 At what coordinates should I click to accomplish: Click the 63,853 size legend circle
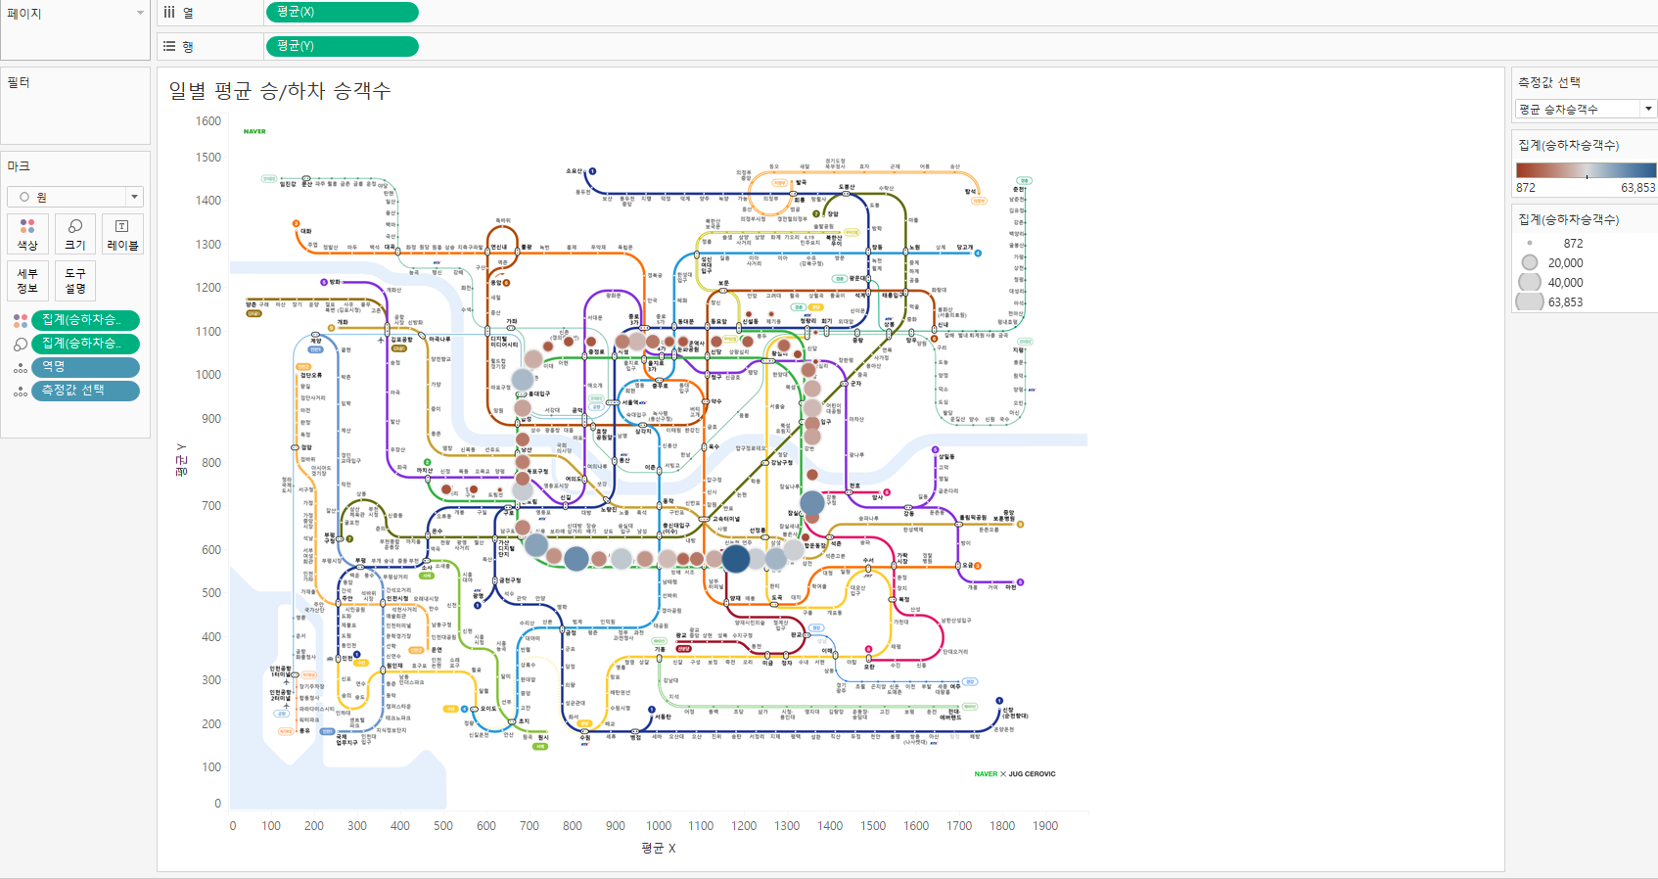click(1530, 301)
